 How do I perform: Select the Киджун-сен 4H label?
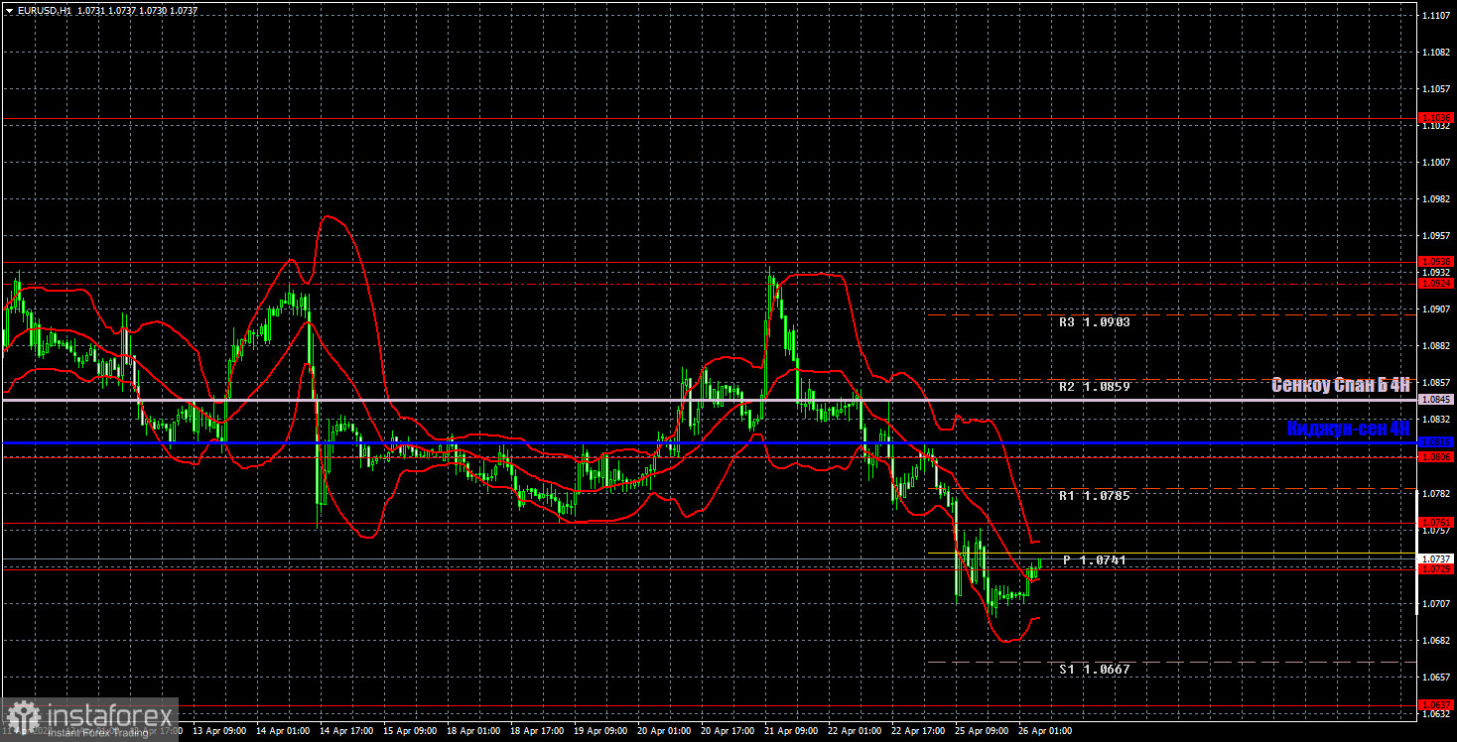[x=1348, y=429]
